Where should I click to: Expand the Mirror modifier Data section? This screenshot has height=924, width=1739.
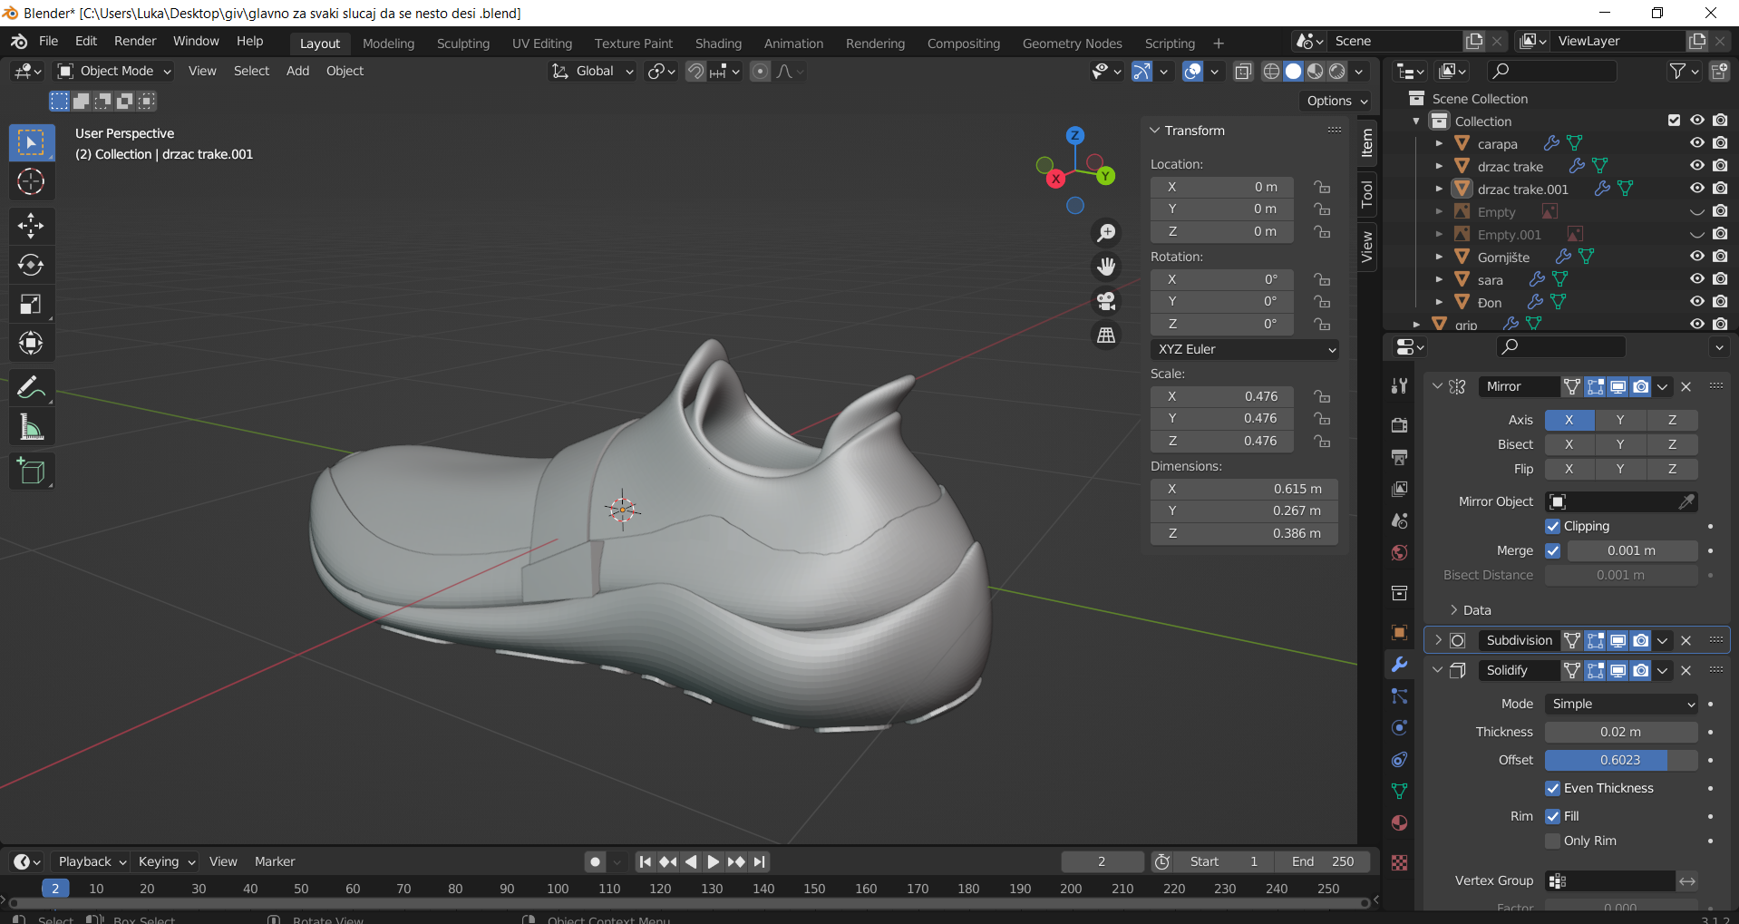[x=1454, y=610]
